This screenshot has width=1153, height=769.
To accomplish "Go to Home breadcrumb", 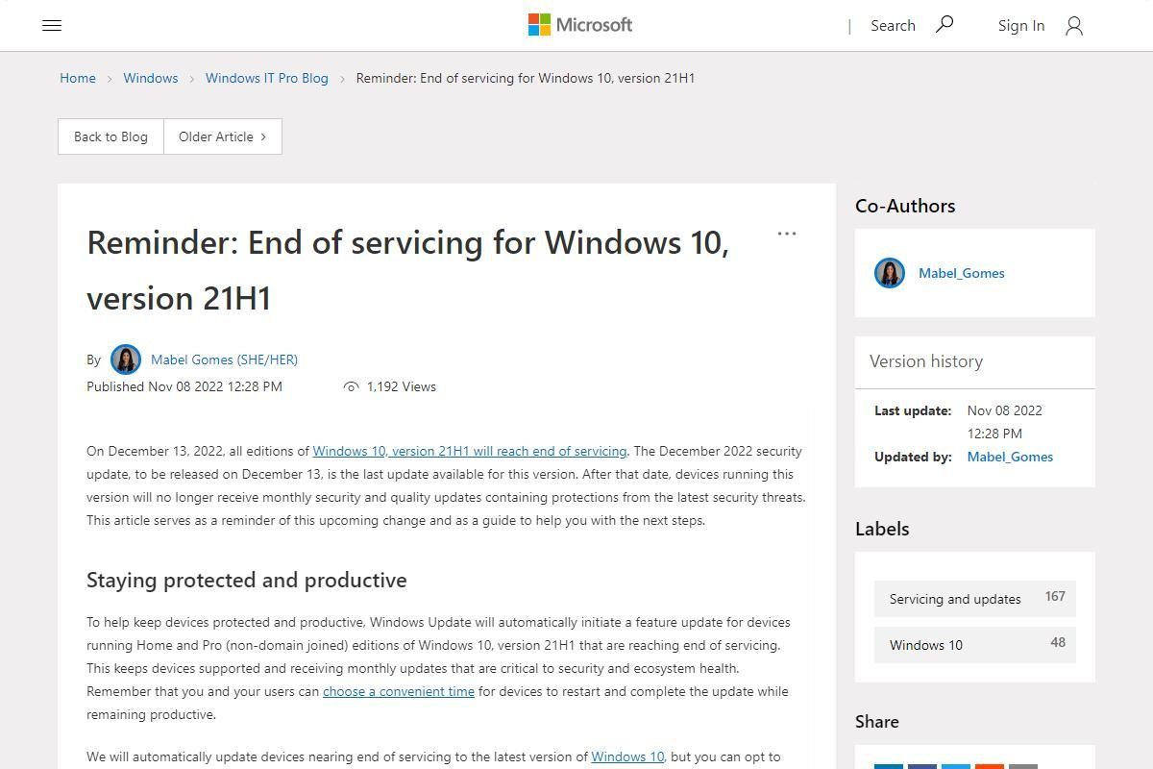I will coord(78,78).
